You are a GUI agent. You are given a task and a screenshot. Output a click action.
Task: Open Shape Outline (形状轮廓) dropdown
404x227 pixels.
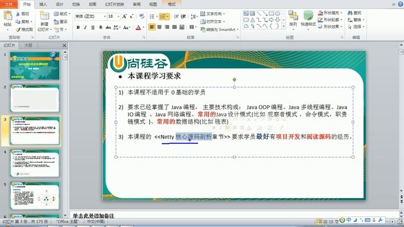330,20
